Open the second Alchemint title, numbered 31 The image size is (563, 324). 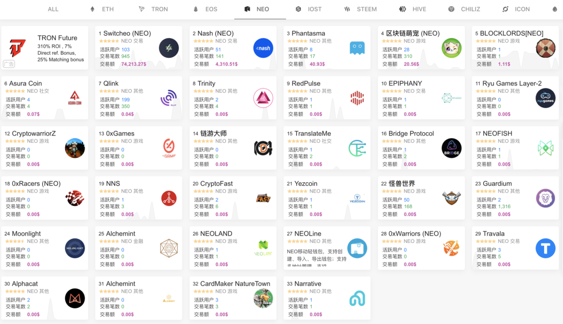120,284
